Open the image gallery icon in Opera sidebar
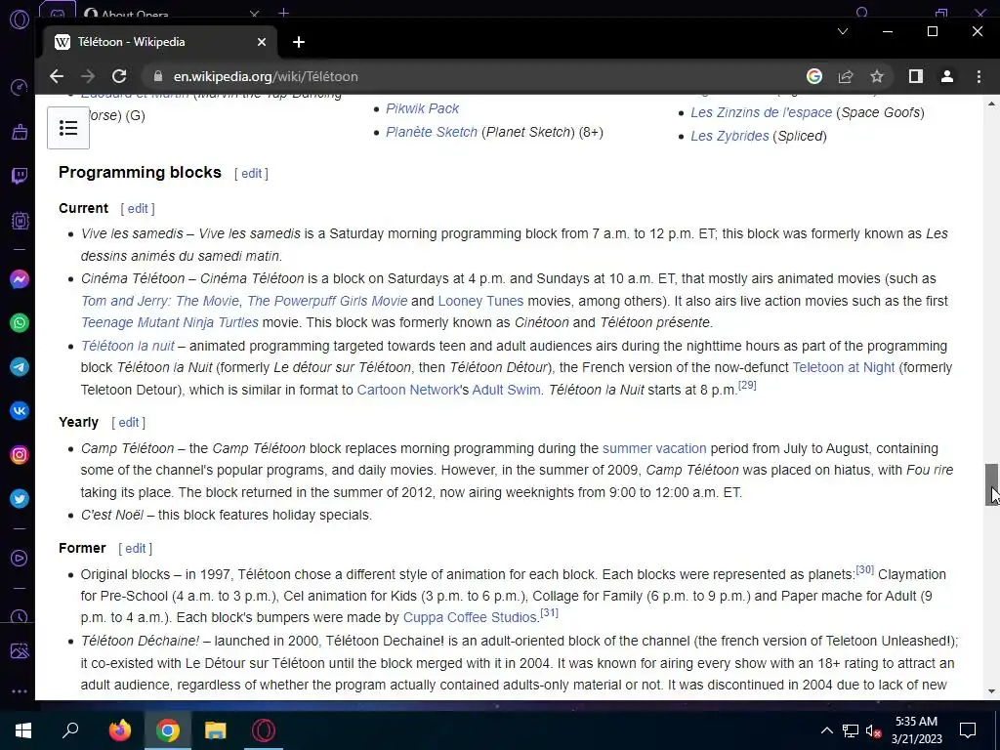This screenshot has width=1000, height=750. coord(20,651)
